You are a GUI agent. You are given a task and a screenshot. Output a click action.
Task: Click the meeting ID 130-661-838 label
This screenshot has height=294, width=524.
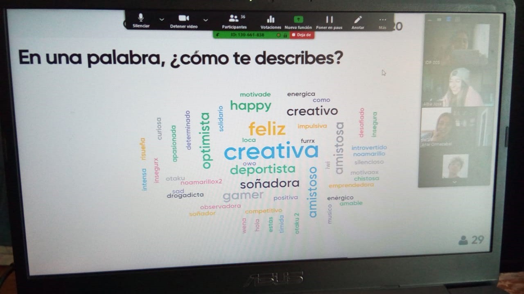pos(247,35)
